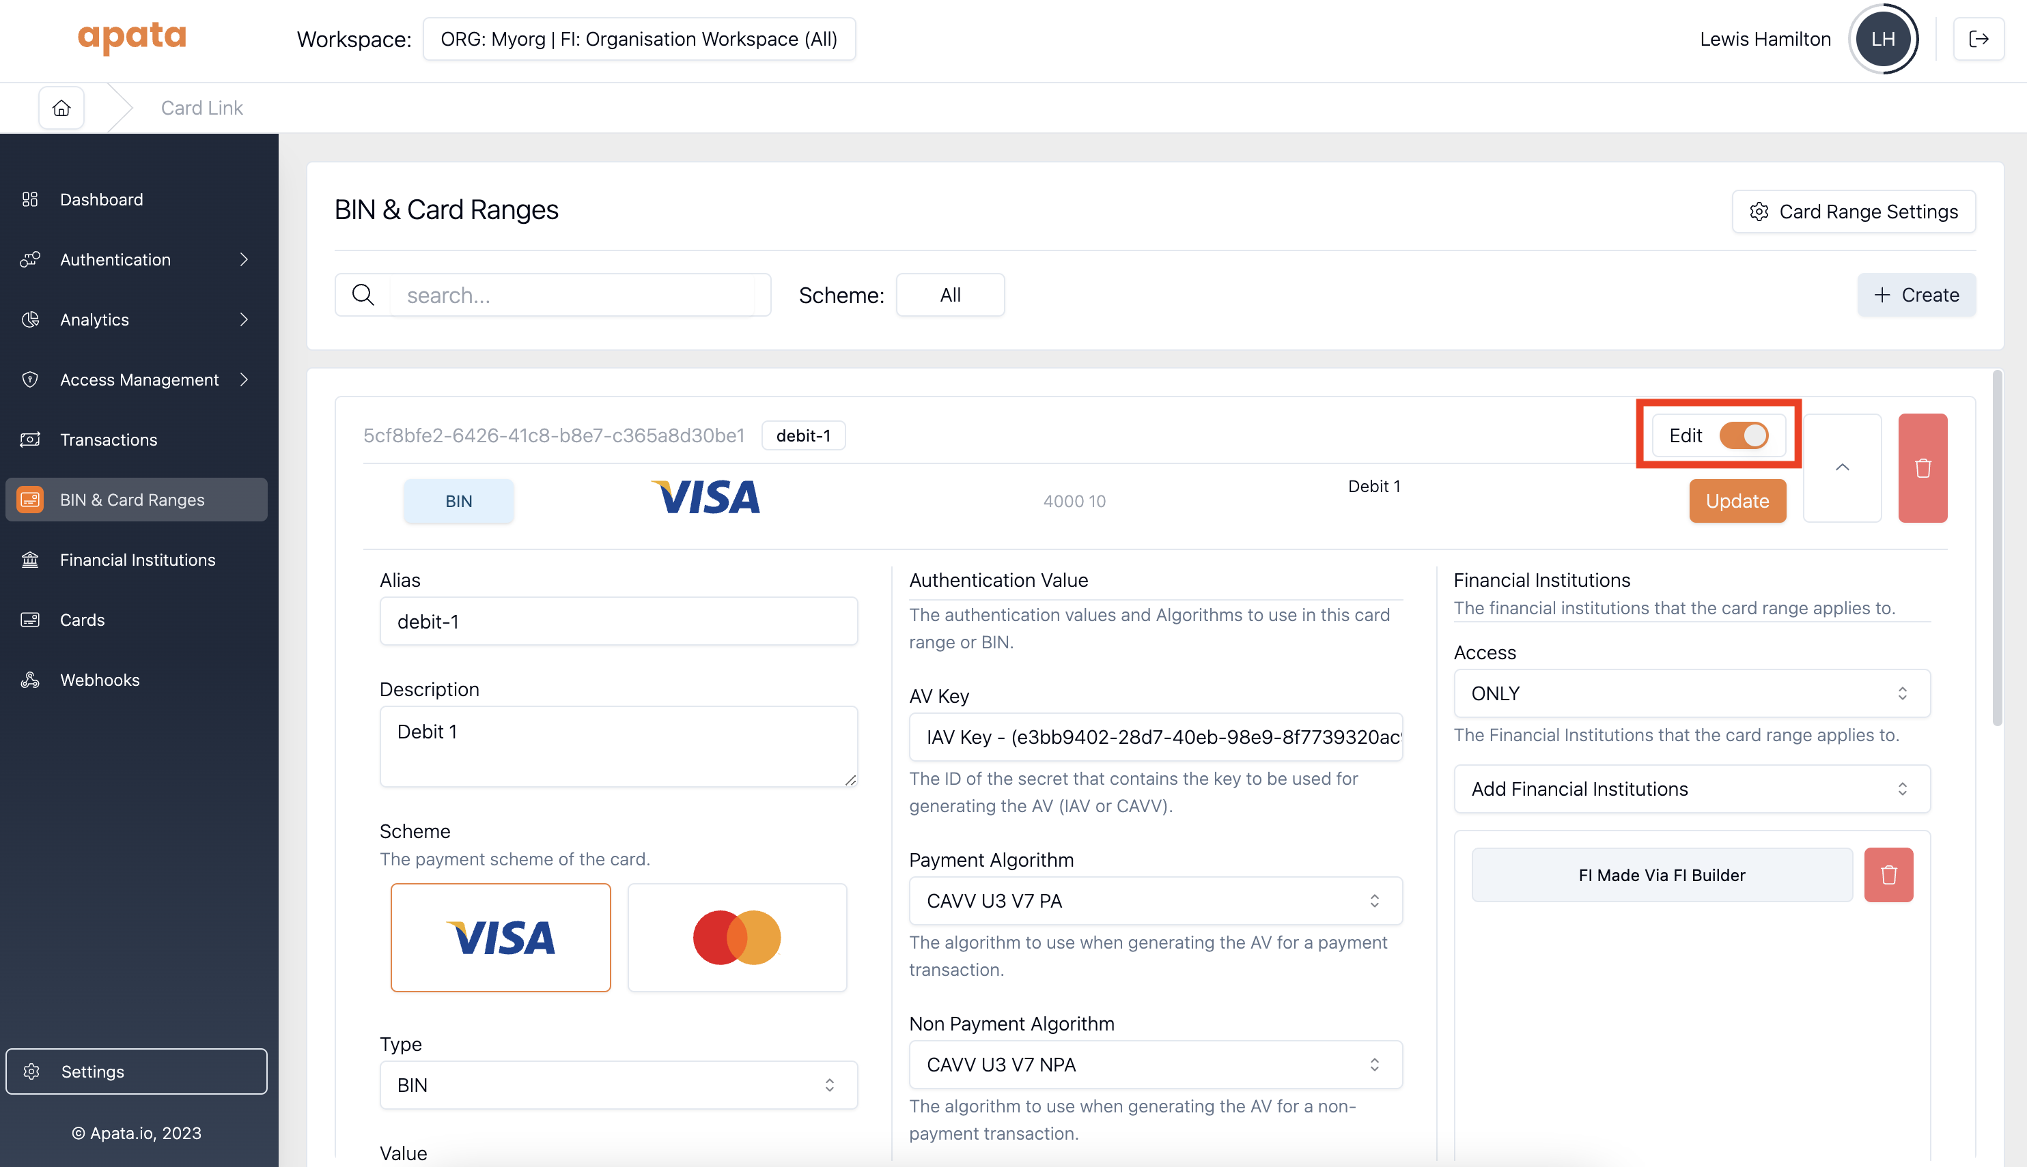Click the home breadcrumb icon
The width and height of the screenshot is (2027, 1167).
click(61, 107)
